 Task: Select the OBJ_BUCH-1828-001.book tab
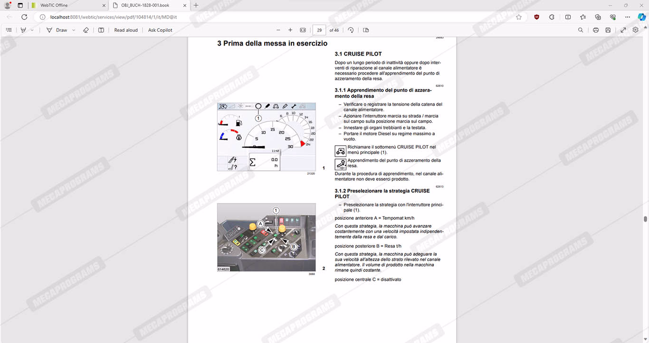click(149, 5)
